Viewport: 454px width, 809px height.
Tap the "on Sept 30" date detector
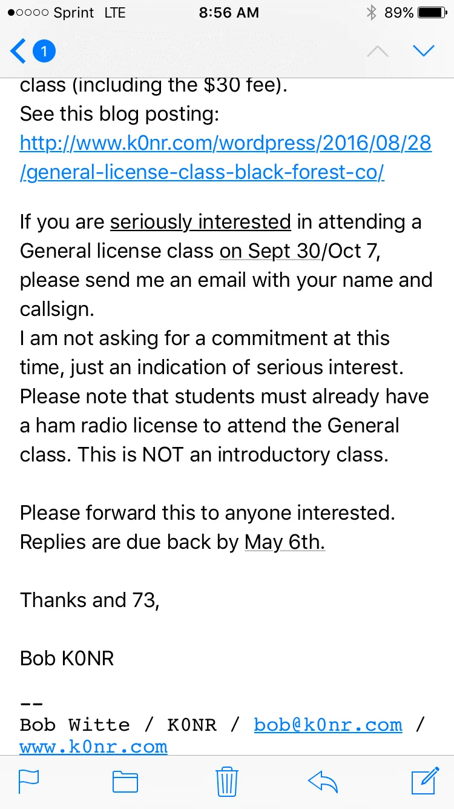(269, 251)
